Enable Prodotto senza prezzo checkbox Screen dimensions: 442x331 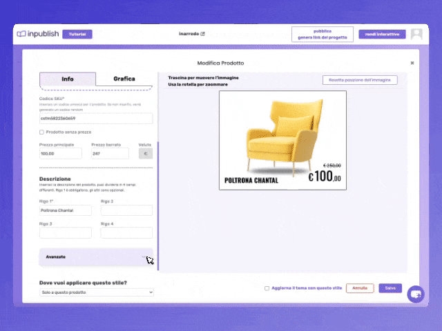[x=42, y=132]
